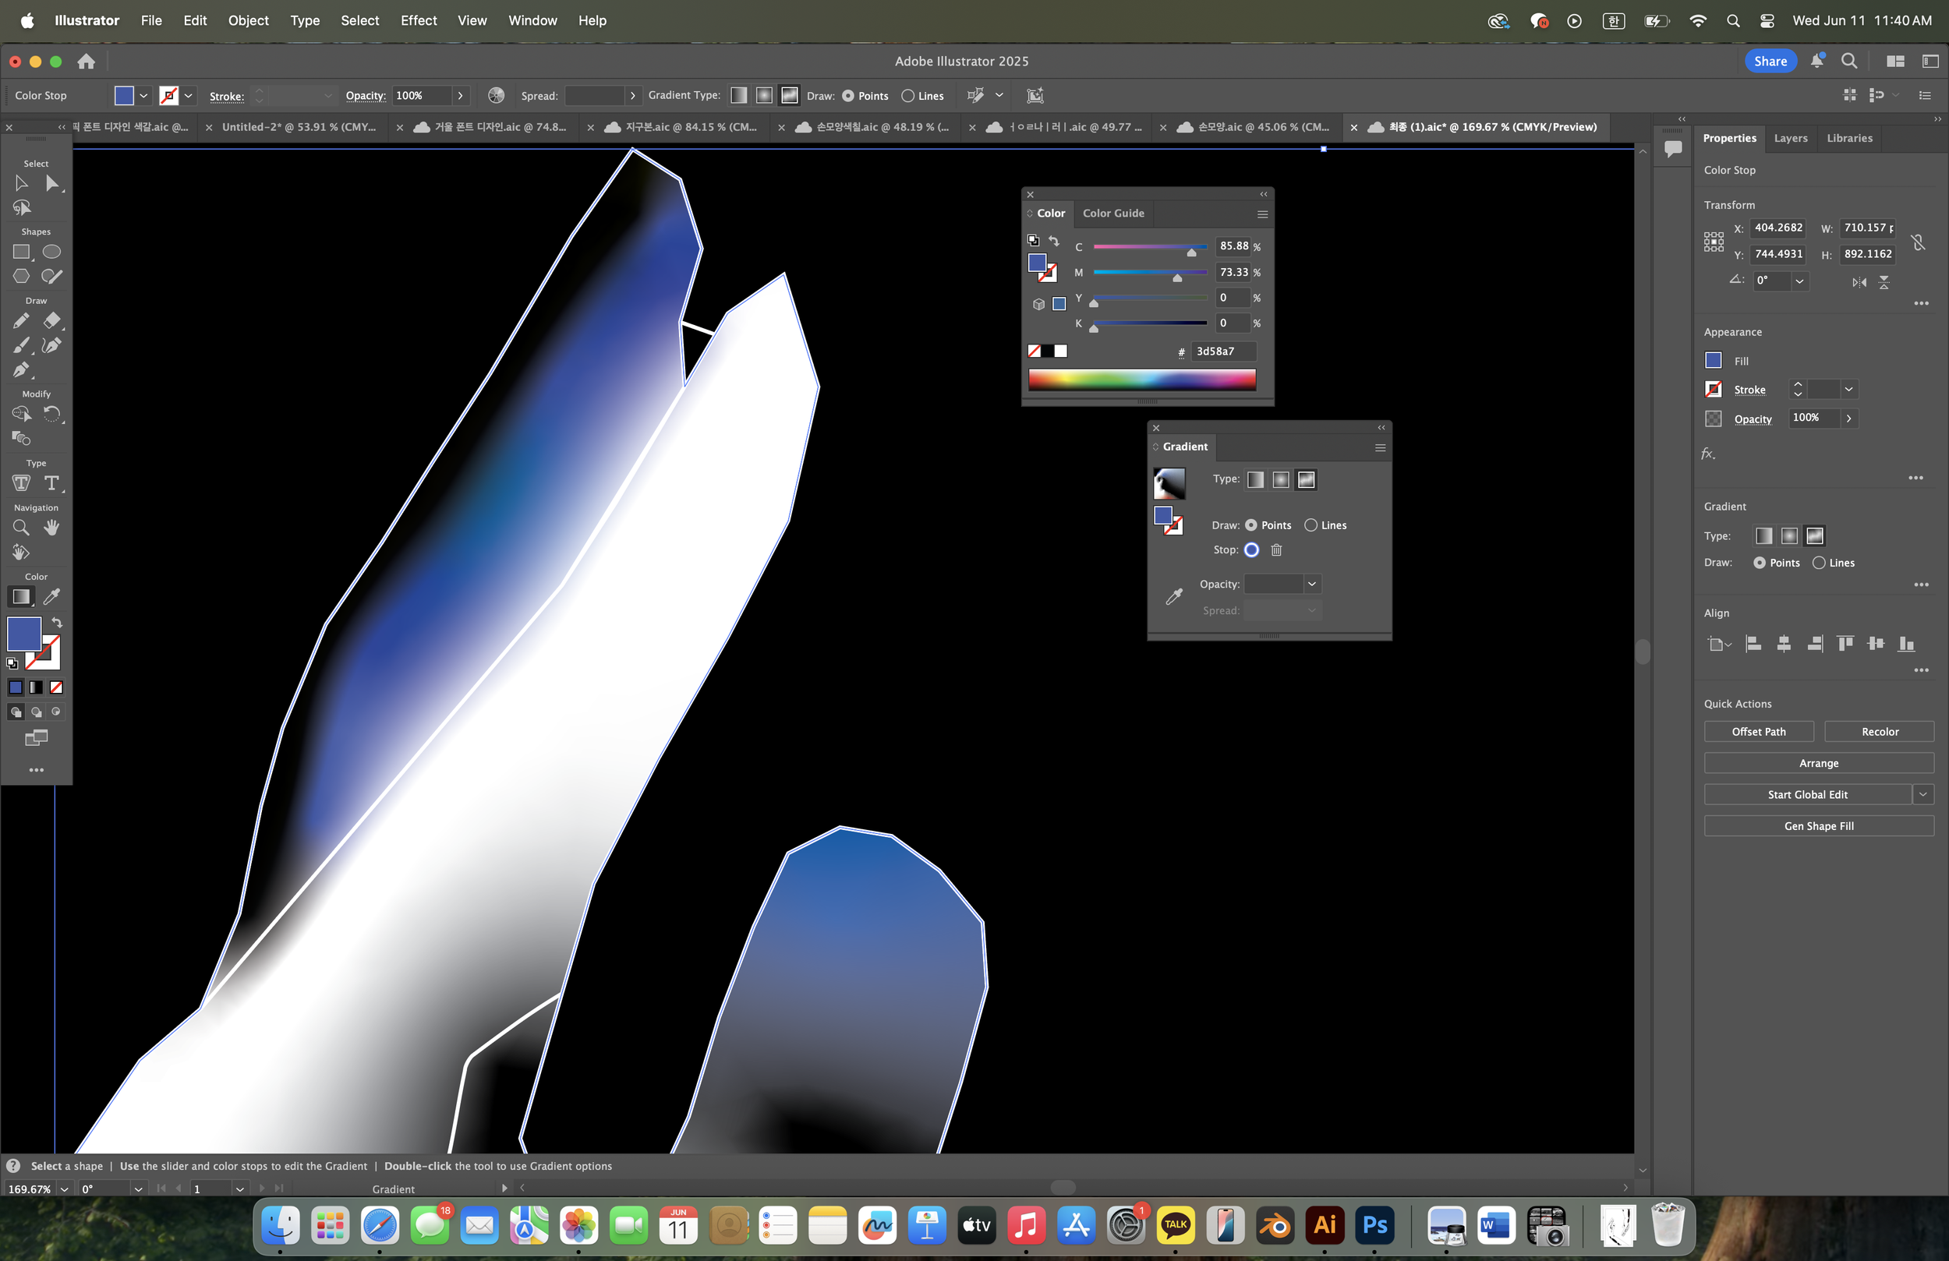Click the rainbow color spectrum bar

[x=1141, y=379]
